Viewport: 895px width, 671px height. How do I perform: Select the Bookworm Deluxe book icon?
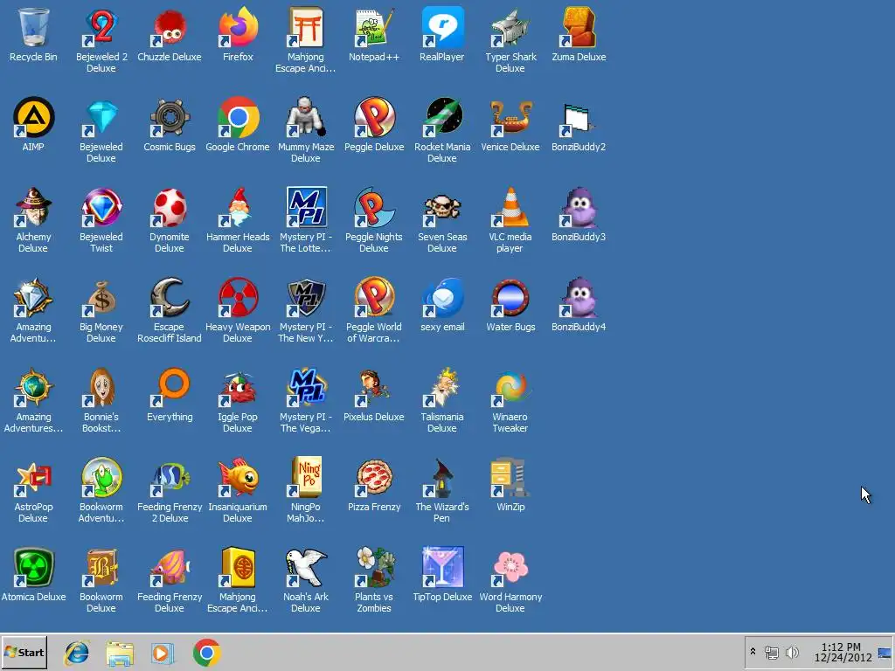point(101,567)
